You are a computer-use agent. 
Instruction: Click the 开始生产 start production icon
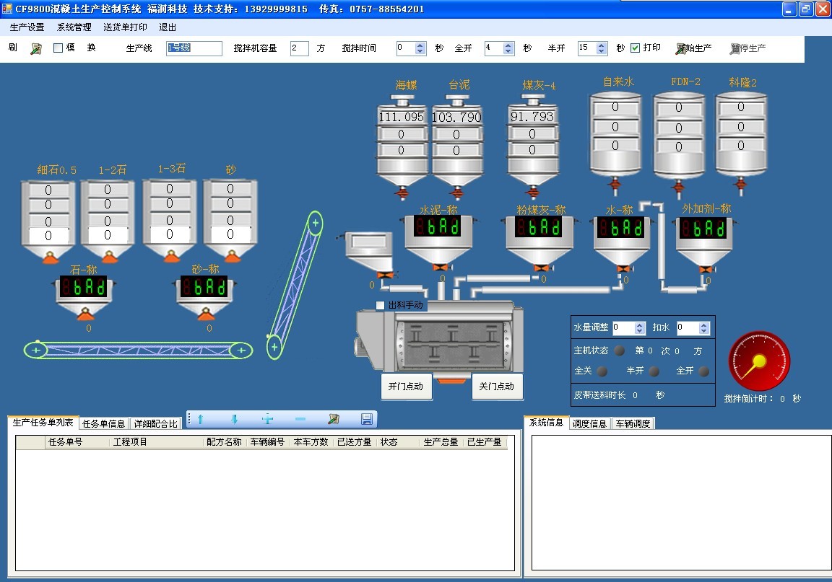coord(681,49)
